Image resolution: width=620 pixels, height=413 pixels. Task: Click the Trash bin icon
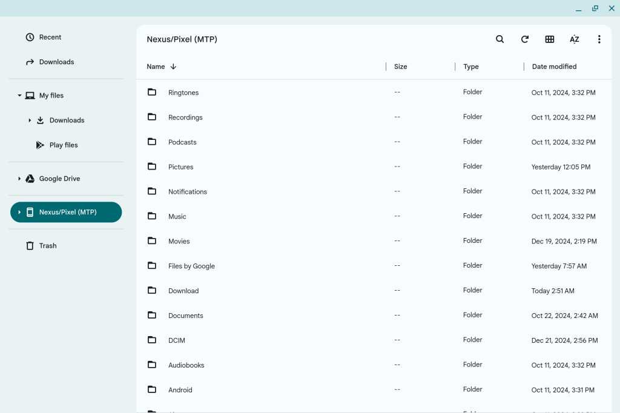pos(30,246)
